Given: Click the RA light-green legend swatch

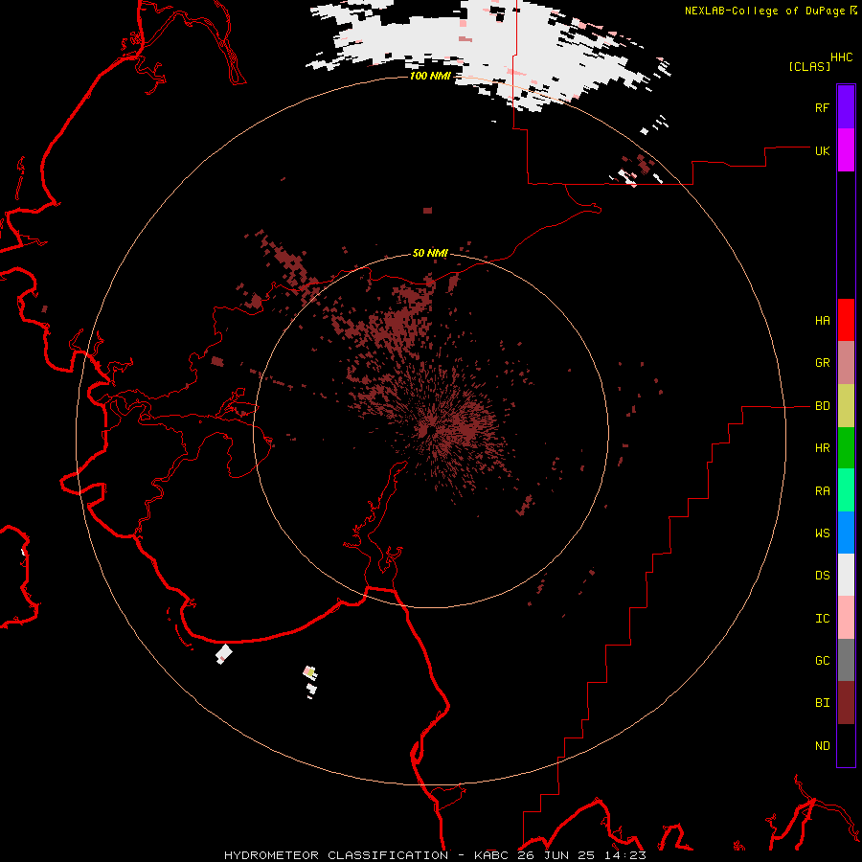Looking at the screenshot, I should (846, 490).
